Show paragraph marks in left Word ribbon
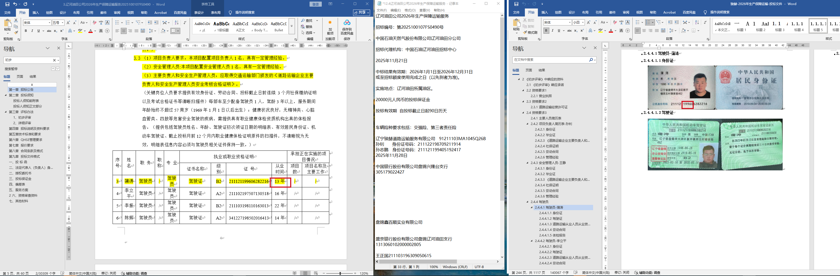840x276 pixels. (x=185, y=23)
